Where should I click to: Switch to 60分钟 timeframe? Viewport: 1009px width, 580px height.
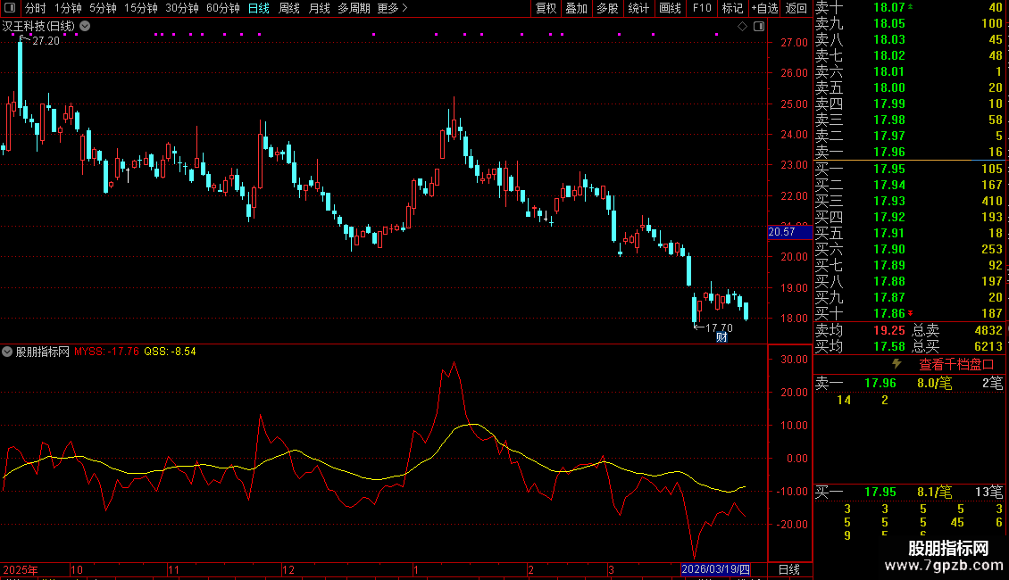(222, 8)
